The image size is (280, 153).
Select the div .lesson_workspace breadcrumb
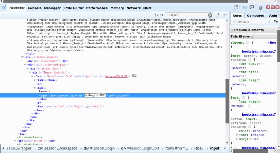[57, 148]
